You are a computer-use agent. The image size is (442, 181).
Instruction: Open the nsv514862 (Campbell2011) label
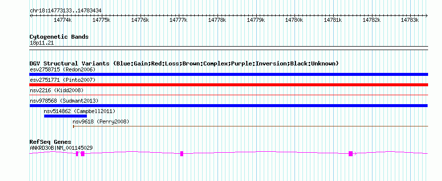tap(80, 111)
